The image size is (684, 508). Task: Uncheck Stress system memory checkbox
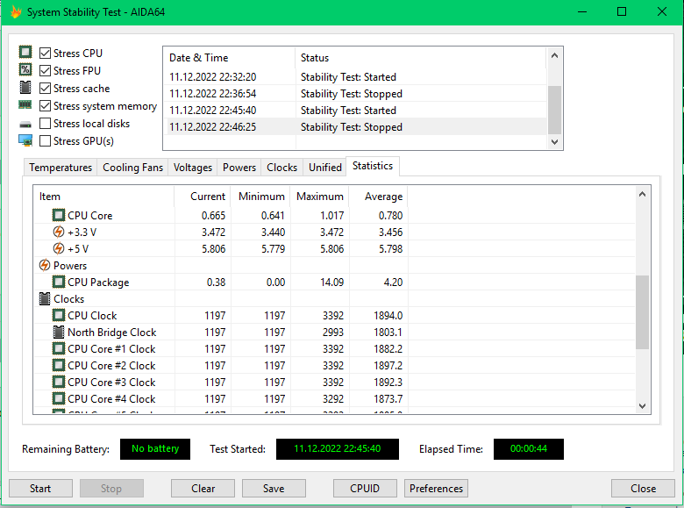coord(45,106)
